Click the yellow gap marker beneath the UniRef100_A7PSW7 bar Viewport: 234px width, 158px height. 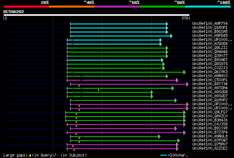[x=79, y=142]
